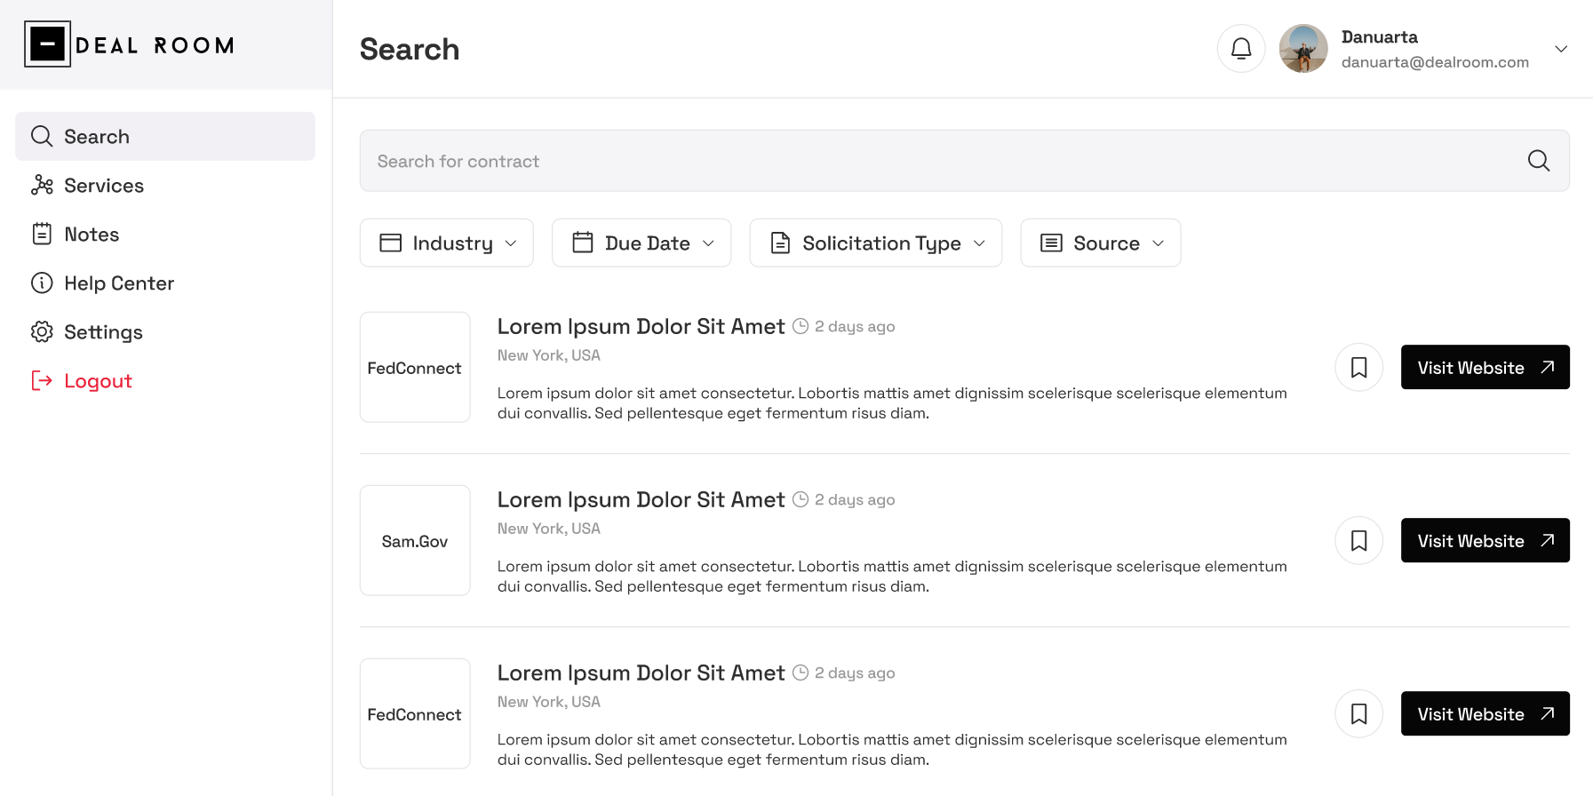Image resolution: width=1593 pixels, height=796 pixels.
Task: Visit Website for the first FedConnect contract
Action: pos(1485,367)
